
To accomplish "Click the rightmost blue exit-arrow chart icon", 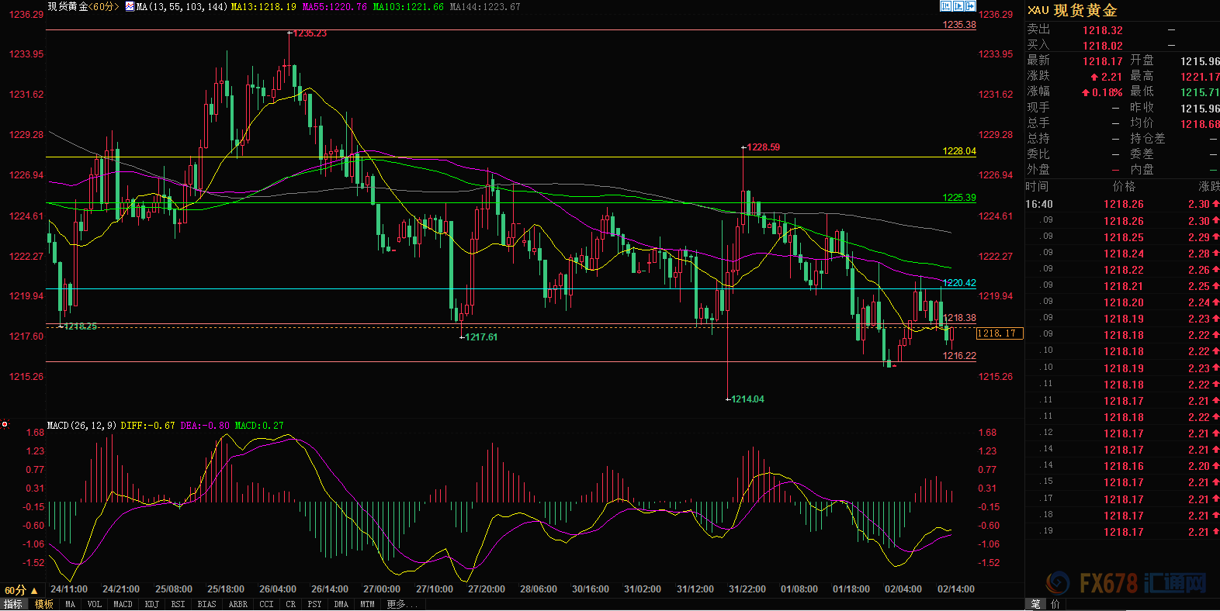I will [x=970, y=6].
